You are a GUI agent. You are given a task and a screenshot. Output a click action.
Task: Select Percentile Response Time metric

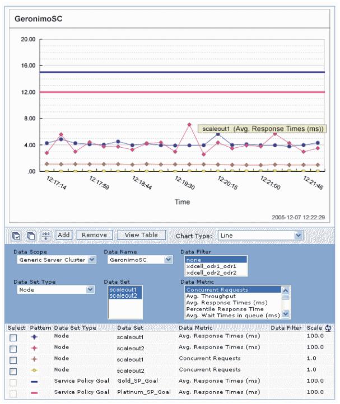pyautogui.click(x=233, y=309)
